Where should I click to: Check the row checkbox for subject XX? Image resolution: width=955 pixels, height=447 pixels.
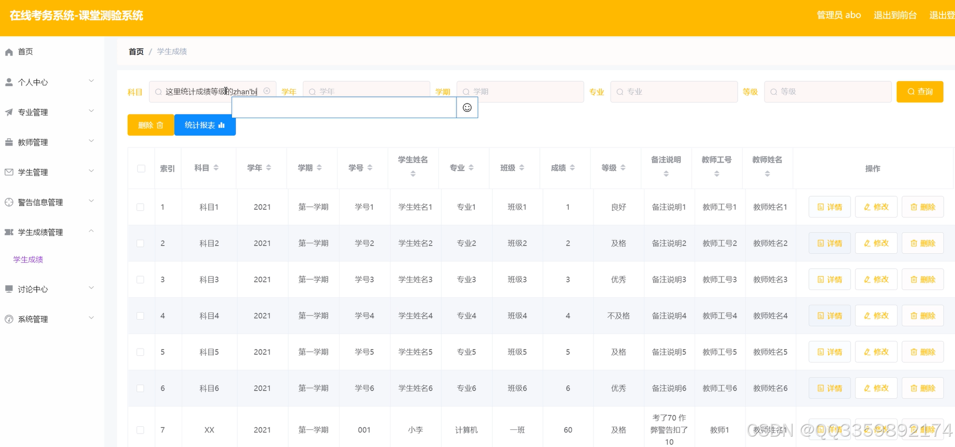[x=140, y=430]
